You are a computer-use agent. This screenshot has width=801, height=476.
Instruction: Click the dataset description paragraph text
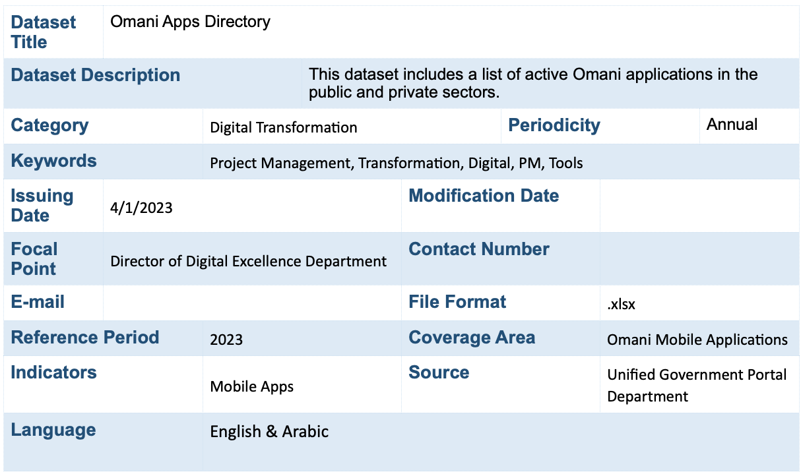[x=533, y=83]
